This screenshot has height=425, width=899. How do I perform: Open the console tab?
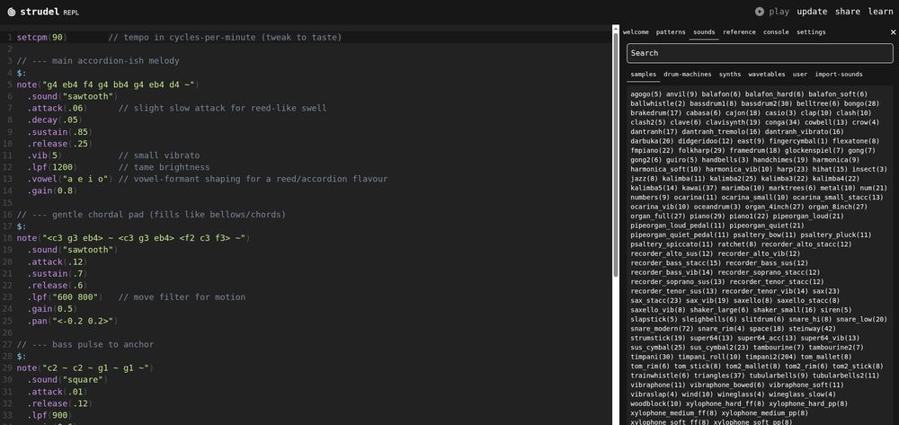click(x=776, y=32)
